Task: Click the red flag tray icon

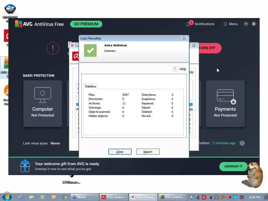Action: [229, 197]
